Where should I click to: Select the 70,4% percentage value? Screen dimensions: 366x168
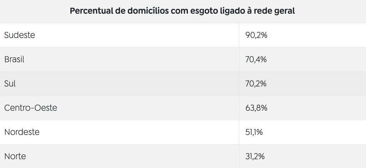tap(256, 59)
